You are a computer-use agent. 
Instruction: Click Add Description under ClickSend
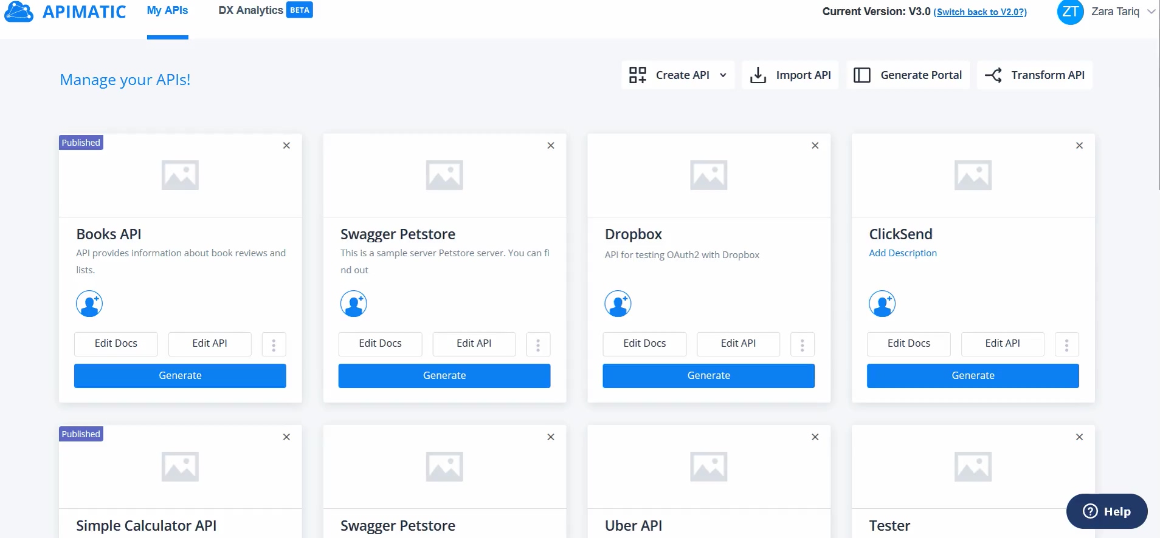click(903, 253)
